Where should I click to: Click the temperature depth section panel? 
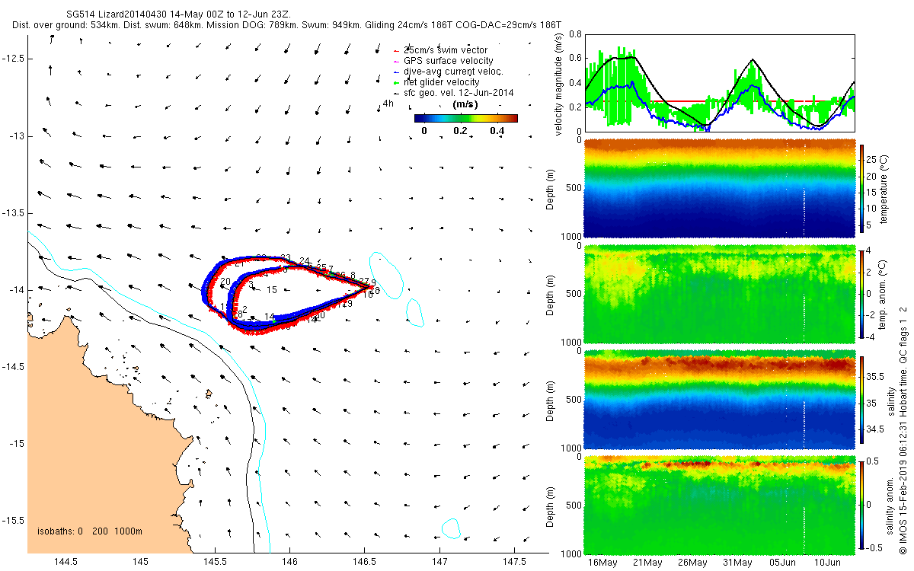click(x=720, y=188)
